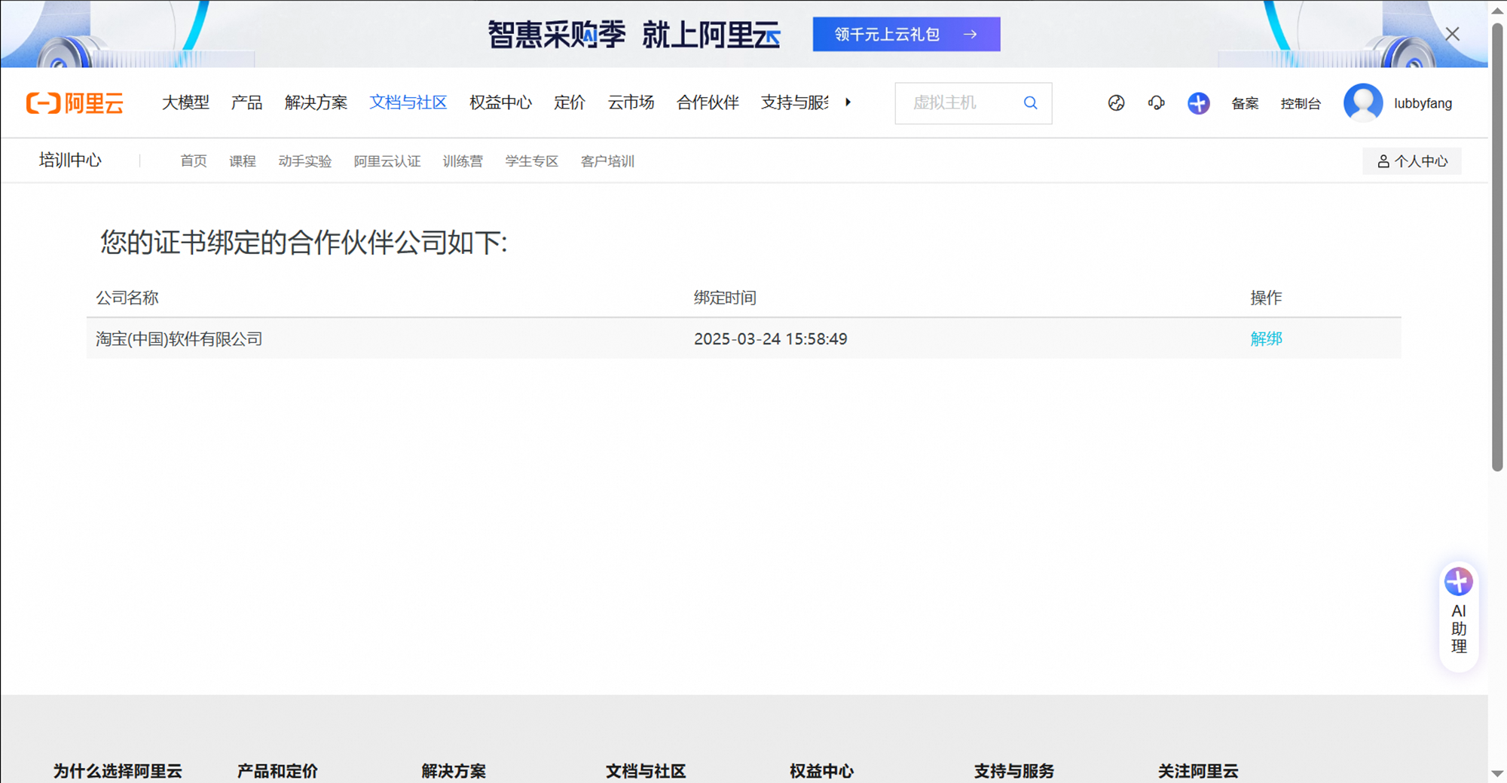Viewport: 1507px width, 783px height.
Task: Open the 大模型 menu
Action: (185, 102)
